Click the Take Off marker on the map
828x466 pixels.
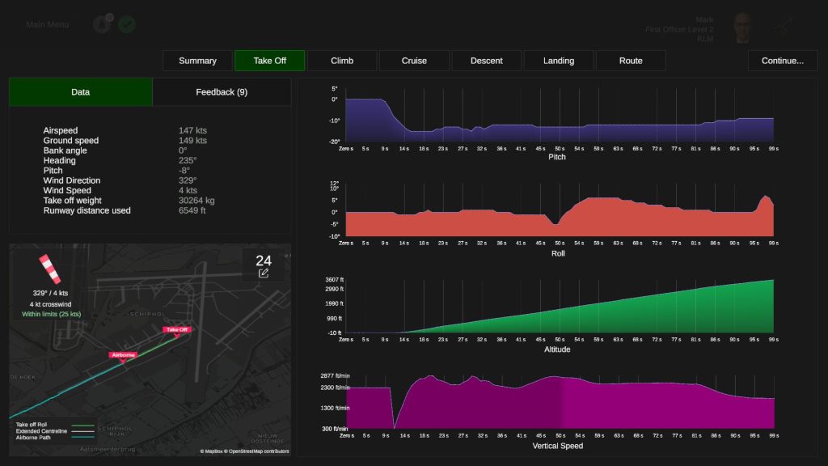point(177,330)
